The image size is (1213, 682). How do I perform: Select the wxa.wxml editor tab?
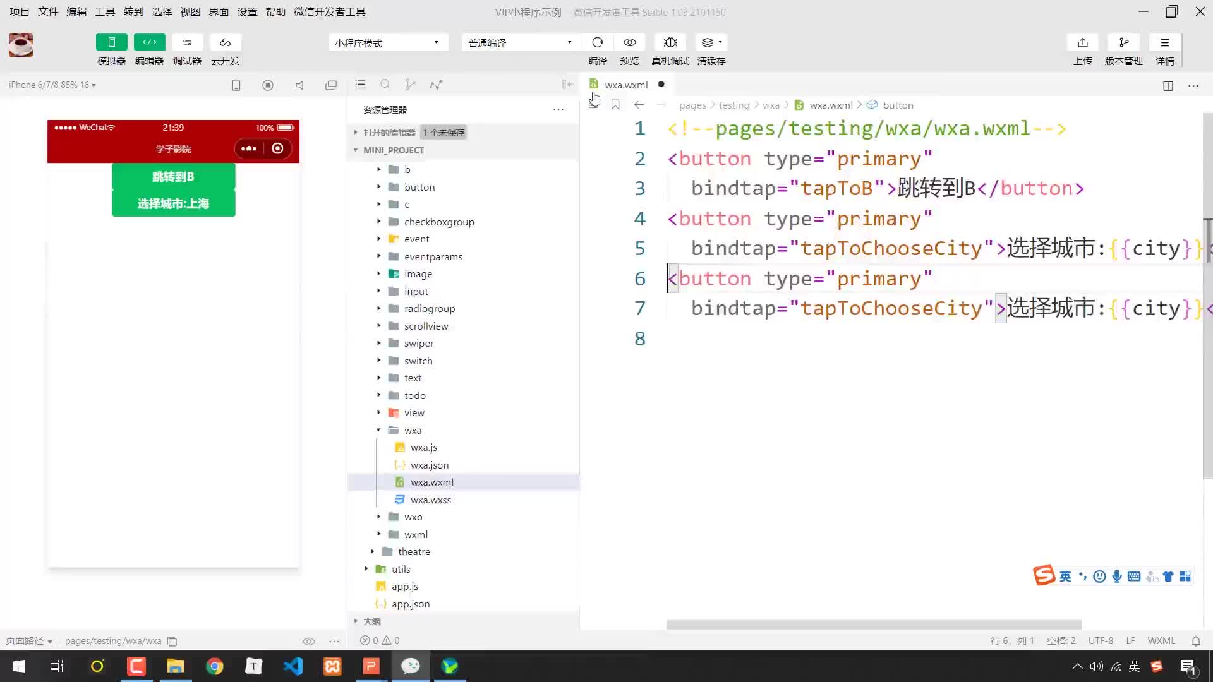[627, 85]
